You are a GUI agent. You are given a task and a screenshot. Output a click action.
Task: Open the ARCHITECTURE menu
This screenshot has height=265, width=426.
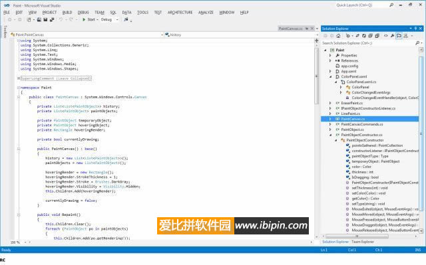[180, 13]
